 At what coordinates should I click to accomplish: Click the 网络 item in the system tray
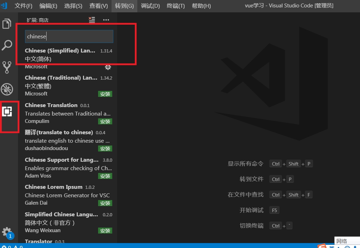342,241
